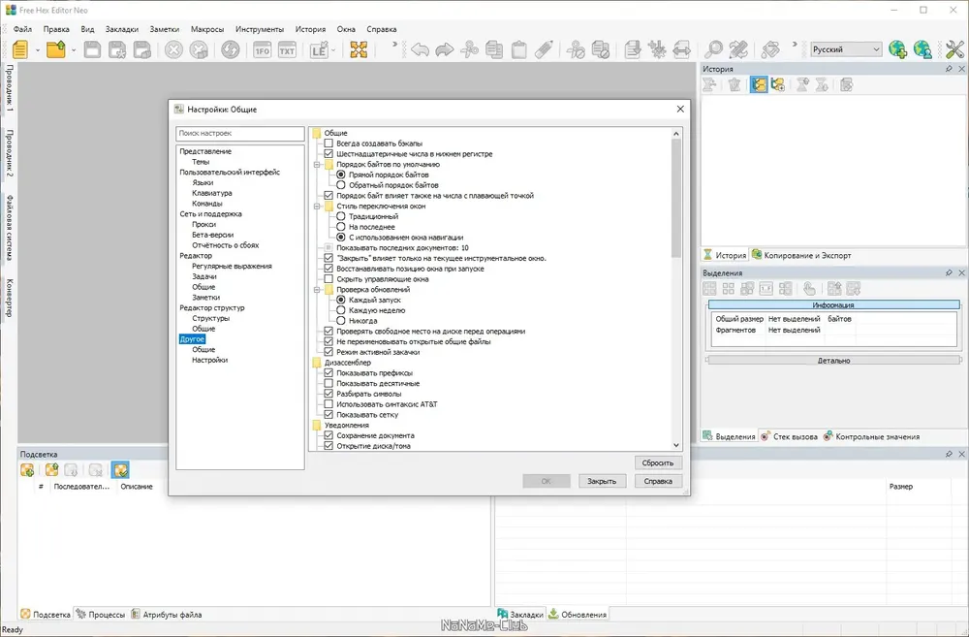Open settings via the wrench tools icon
This screenshot has width=969, height=637.
954,49
